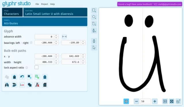Select the arrow resize tool
The height and width of the screenshot is (107, 184).
94,47
